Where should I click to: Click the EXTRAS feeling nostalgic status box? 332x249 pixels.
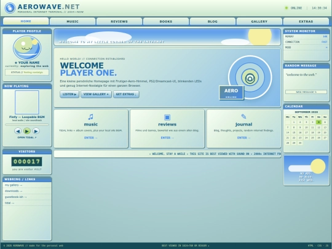[x=27, y=72]
